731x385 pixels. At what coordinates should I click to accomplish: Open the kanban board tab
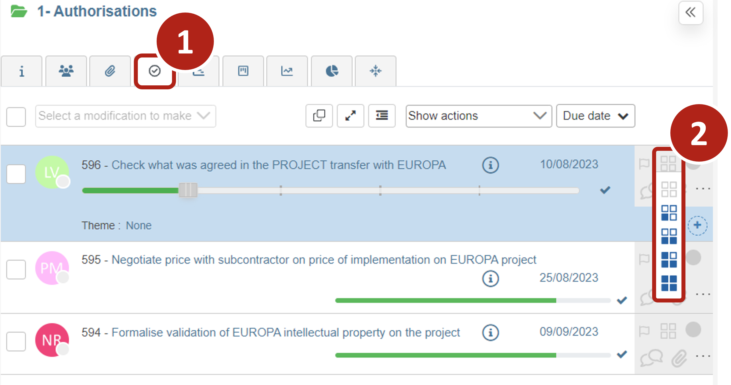click(x=243, y=71)
